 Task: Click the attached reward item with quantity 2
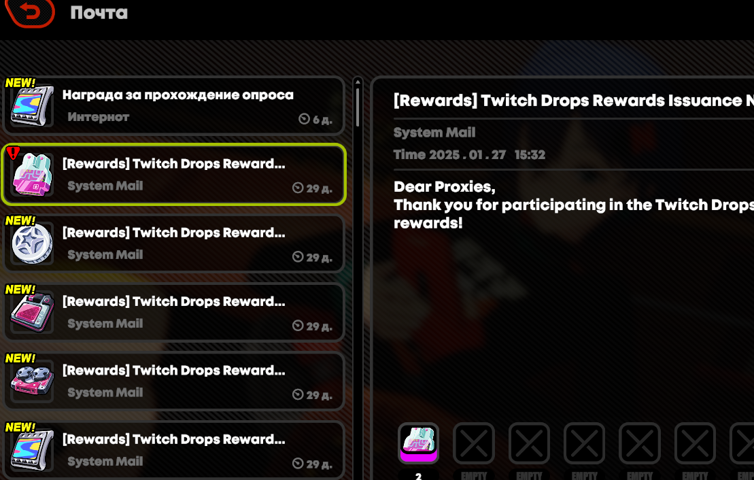pos(418,443)
